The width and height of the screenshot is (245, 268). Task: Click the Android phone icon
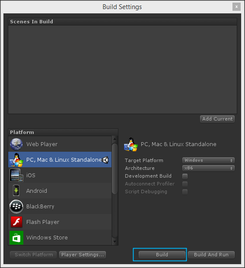tap(16, 191)
